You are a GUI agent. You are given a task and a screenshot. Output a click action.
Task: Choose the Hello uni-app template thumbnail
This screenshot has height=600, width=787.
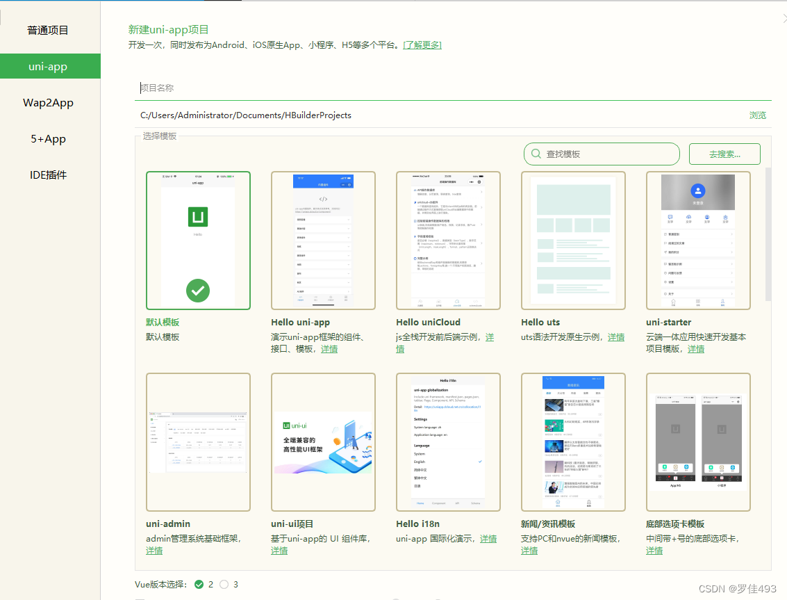[323, 240]
